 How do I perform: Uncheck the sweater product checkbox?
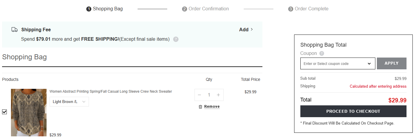(x=4, y=112)
